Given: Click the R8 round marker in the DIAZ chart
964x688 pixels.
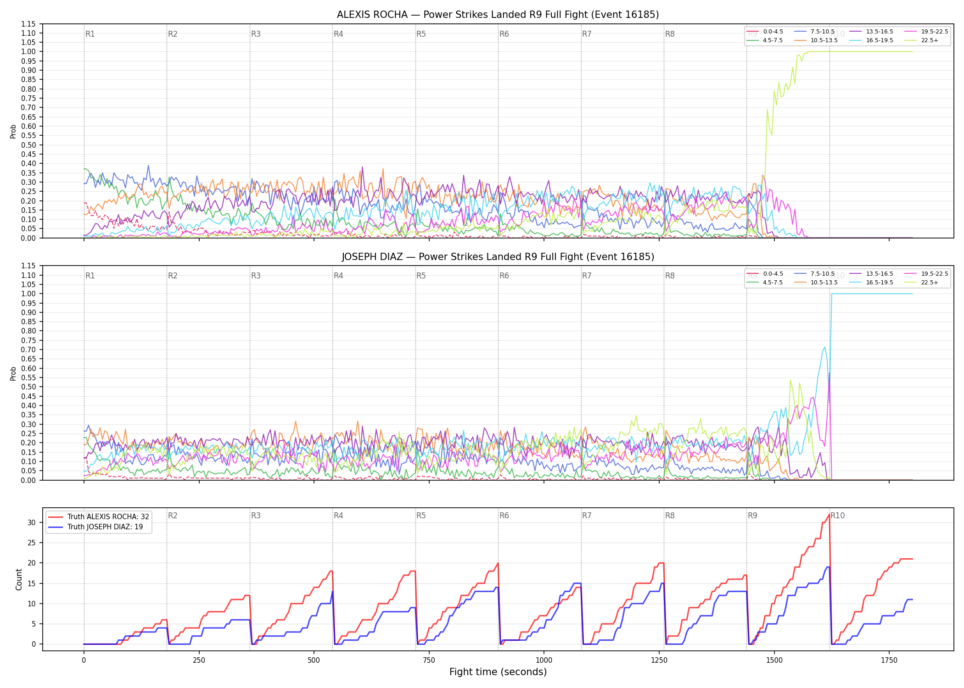Looking at the screenshot, I should click(670, 276).
